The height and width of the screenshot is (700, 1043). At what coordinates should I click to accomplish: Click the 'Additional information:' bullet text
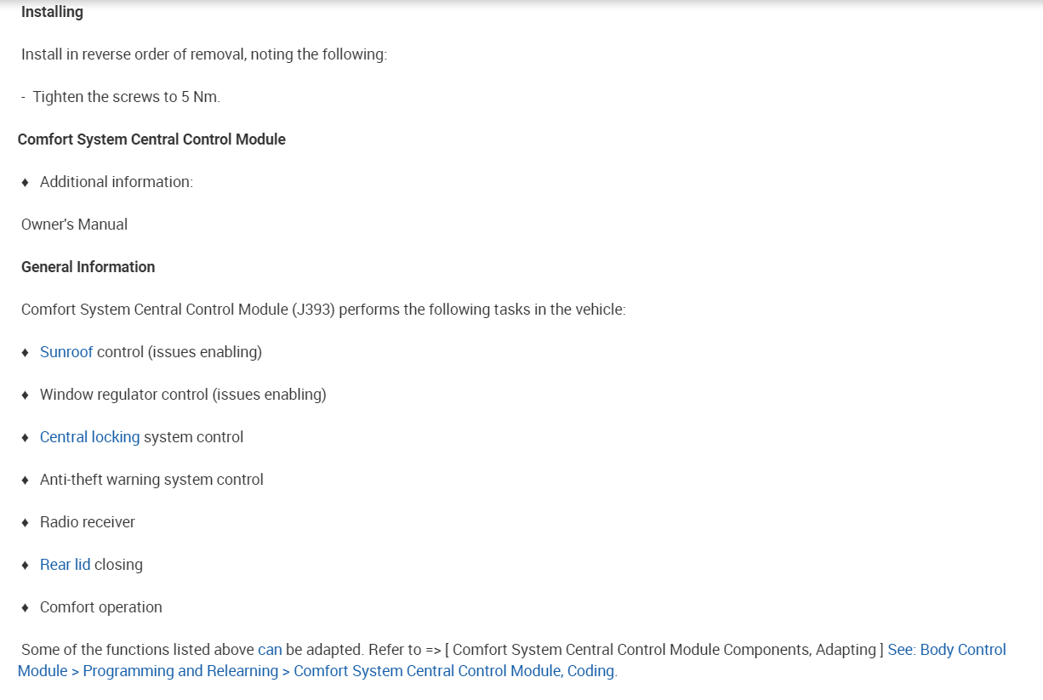point(116,182)
